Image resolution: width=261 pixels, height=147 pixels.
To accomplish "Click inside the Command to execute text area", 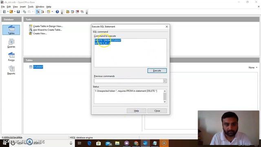I will (130, 53).
